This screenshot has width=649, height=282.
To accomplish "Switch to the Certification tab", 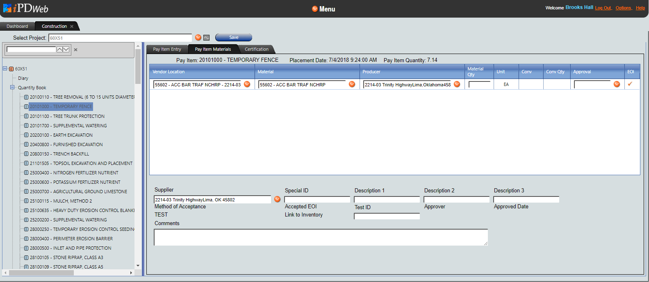I will coord(257,49).
